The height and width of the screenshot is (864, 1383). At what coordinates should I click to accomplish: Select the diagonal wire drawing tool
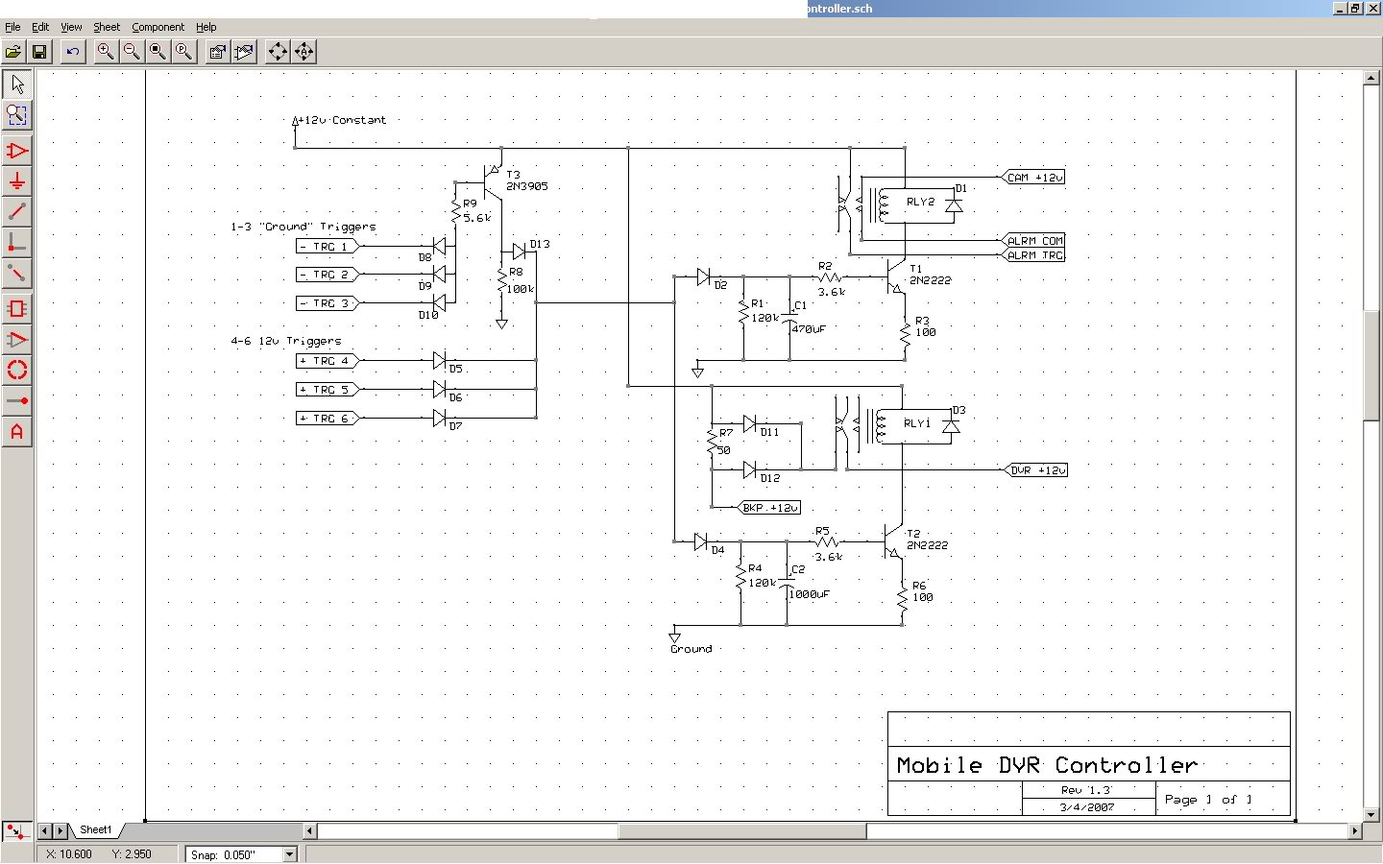coord(16,212)
